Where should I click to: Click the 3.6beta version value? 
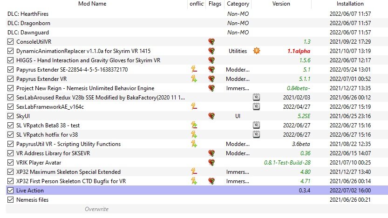[301, 144]
